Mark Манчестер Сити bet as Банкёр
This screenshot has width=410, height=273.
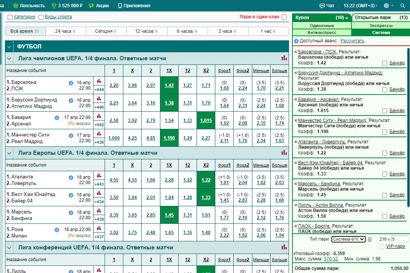coord(385,132)
